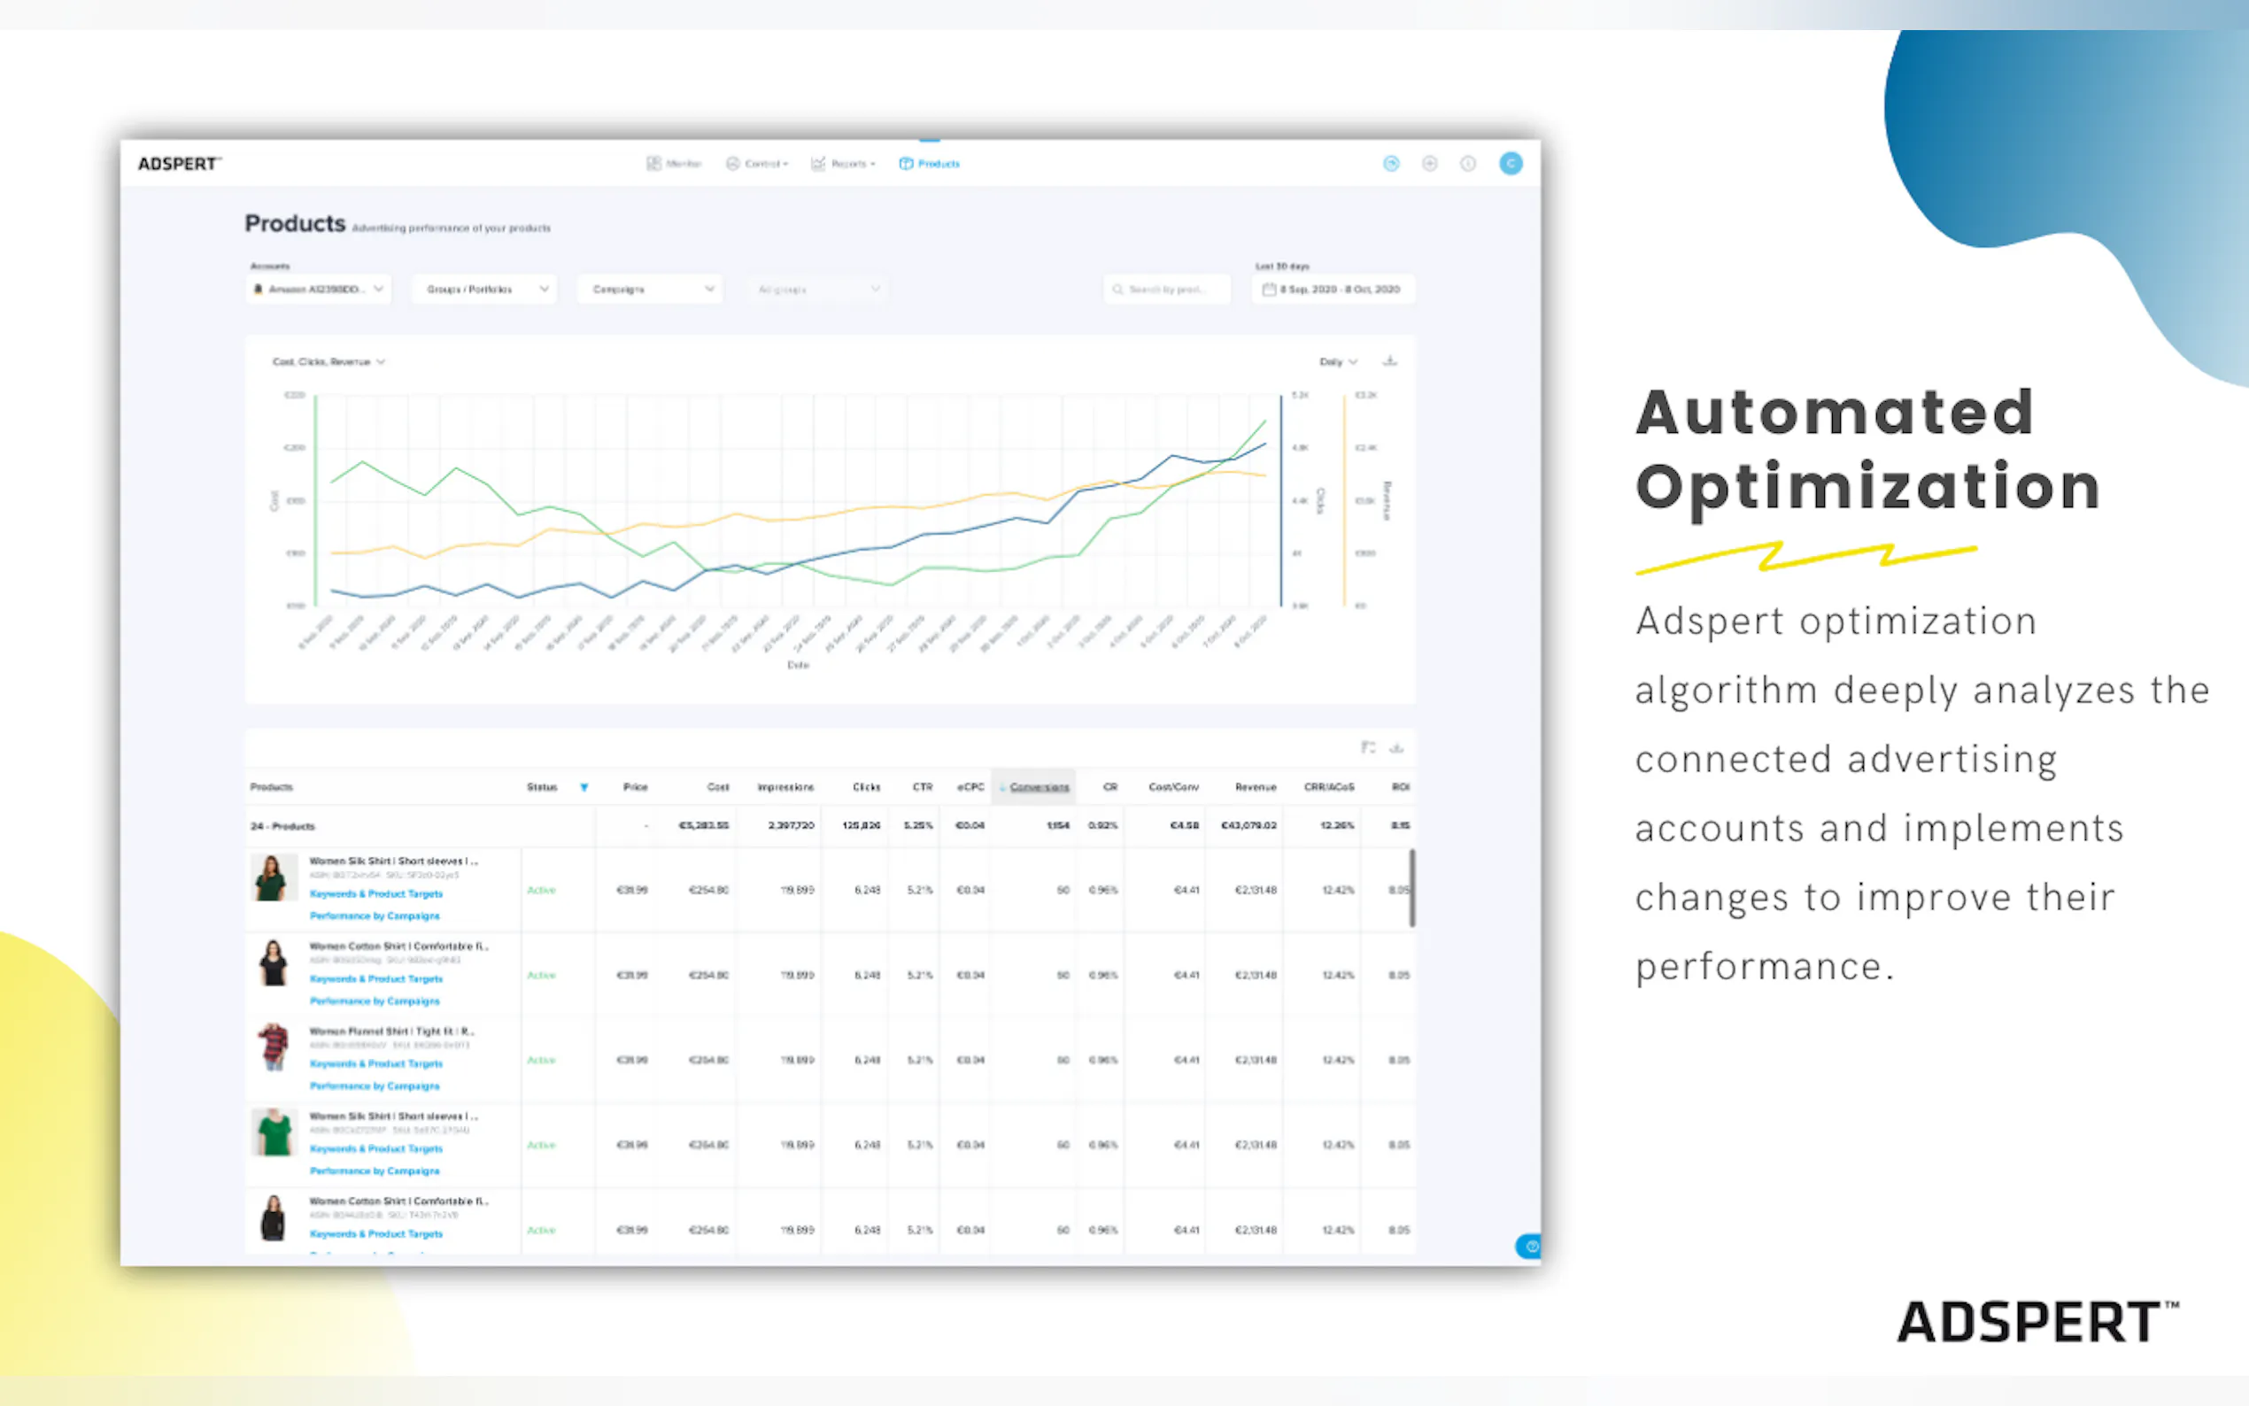This screenshot has width=2249, height=1406.
Task: Change the Daily interval dropdown
Action: (1338, 362)
